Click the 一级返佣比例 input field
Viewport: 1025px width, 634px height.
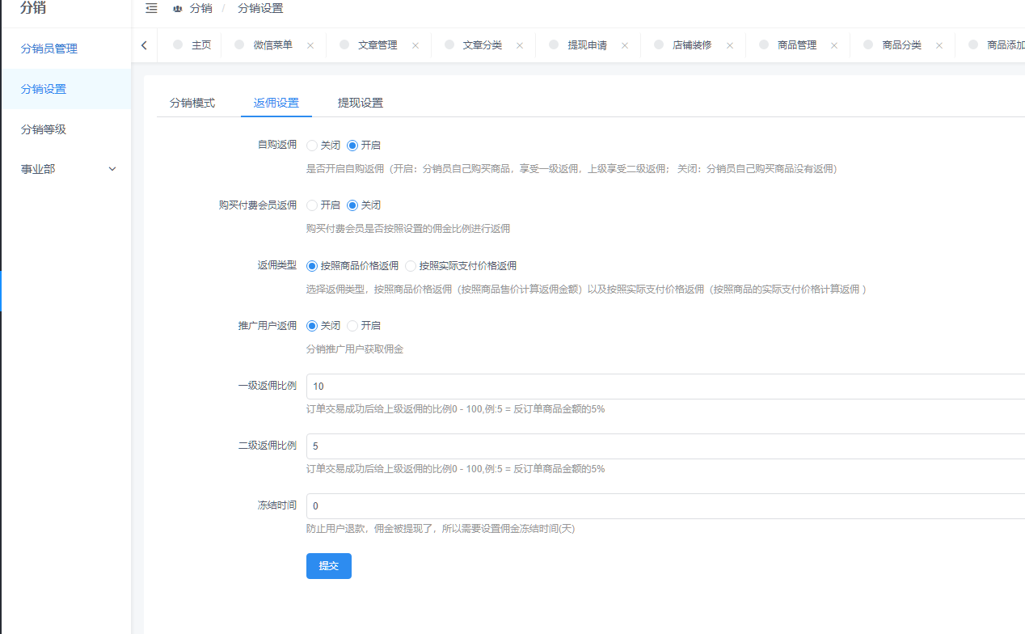665,387
